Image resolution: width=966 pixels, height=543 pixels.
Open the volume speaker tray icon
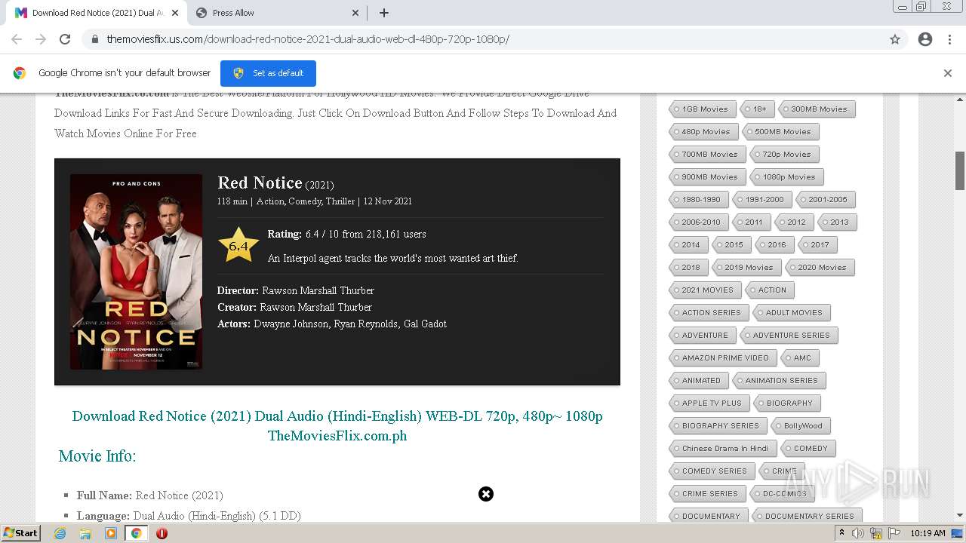(x=858, y=533)
